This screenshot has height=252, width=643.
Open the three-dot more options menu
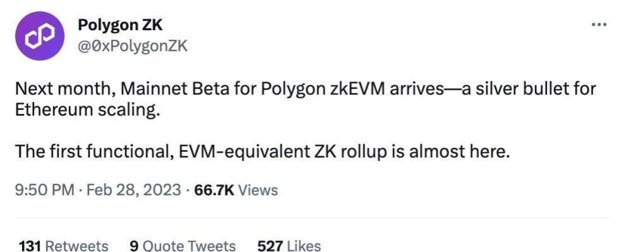pyautogui.click(x=599, y=25)
